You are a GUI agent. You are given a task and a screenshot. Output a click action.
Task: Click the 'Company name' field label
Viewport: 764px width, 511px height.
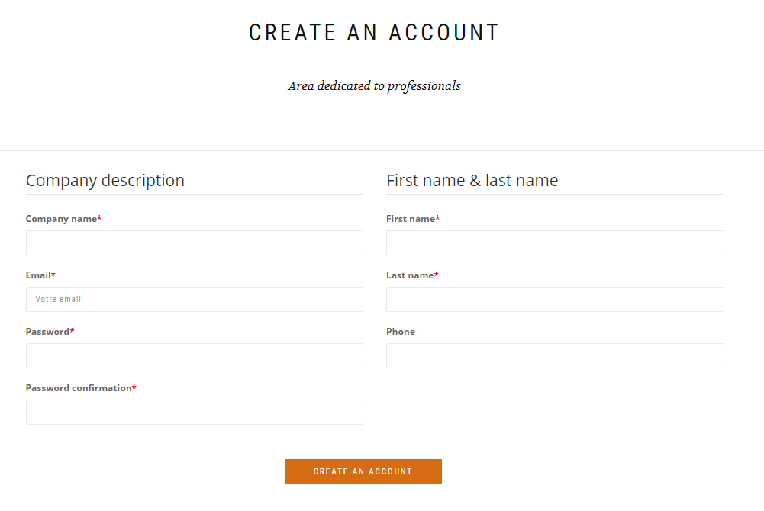pos(61,219)
